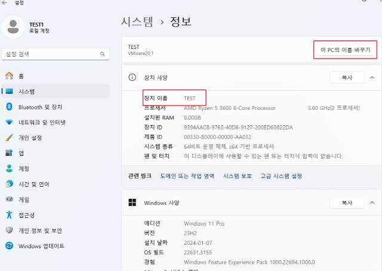This screenshot has height=271, width=382.
Task: Click the Bluetooth icon in sidebar
Action: (x=10, y=107)
